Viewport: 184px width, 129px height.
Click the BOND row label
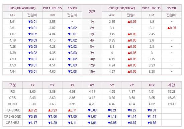click(12, 104)
